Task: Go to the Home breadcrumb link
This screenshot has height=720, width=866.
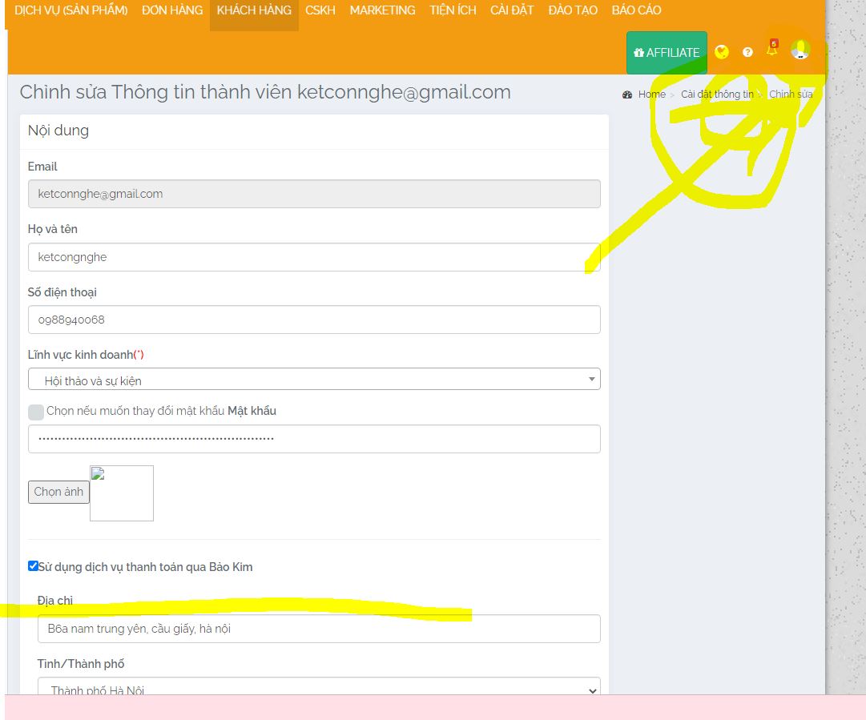Action: pos(651,95)
